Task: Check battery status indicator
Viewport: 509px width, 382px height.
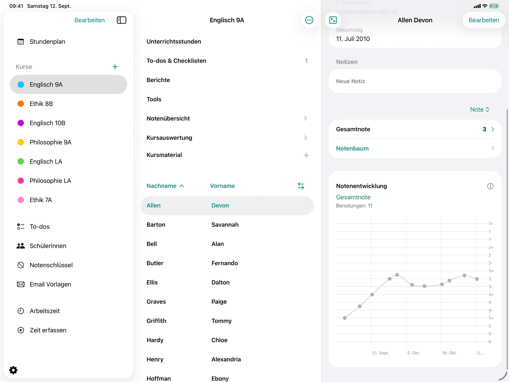Action: tap(494, 6)
